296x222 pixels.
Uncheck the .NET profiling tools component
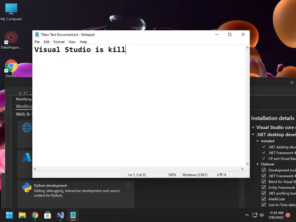pyautogui.click(x=264, y=193)
